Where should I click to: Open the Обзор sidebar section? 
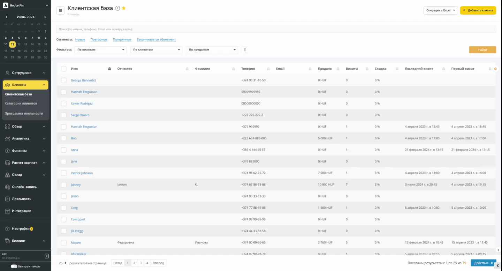[25, 126]
